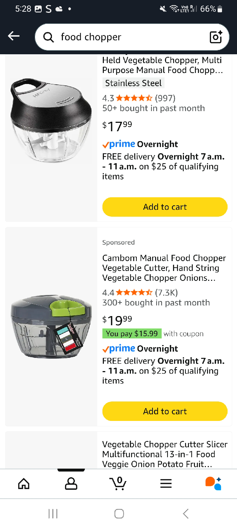Open Cambom Manual Food Chopper title
This screenshot has height=528, width=237.
(x=164, y=268)
